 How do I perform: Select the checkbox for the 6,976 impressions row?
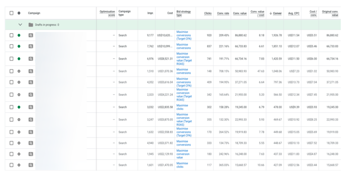tap(11, 59)
